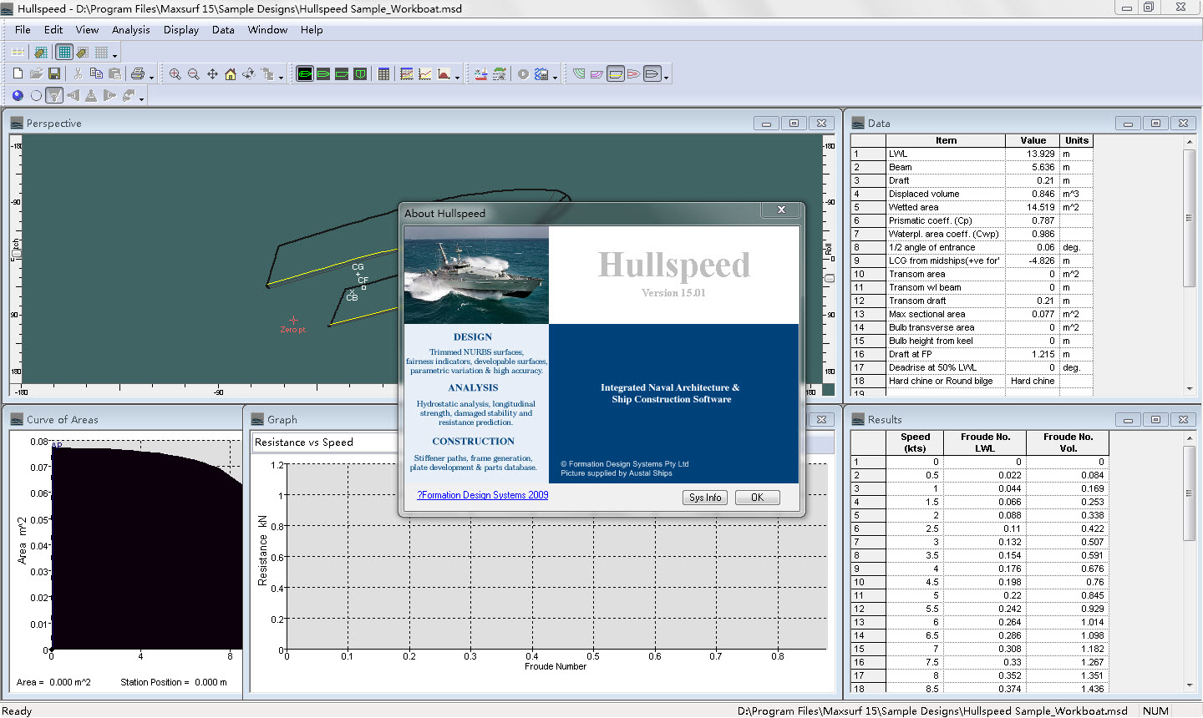Image resolution: width=1203 pixels, height=718 pixels.
Task: Select the Zoom In magnifier tool
Action: tap(175, 74)
